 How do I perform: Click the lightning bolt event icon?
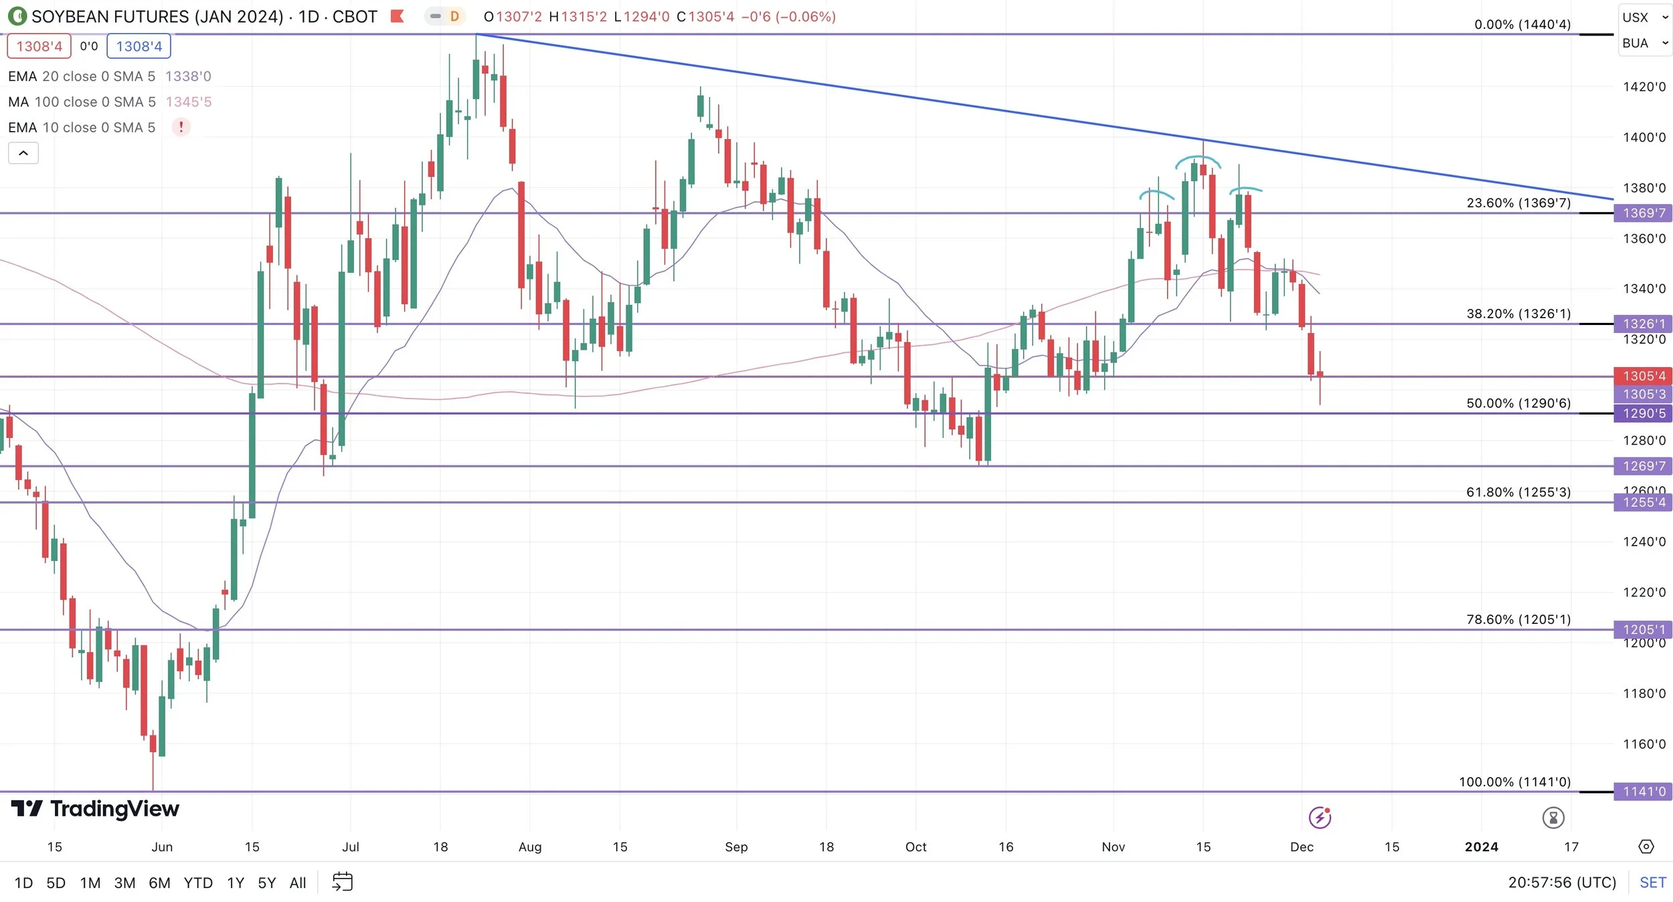pos(1319,817)
